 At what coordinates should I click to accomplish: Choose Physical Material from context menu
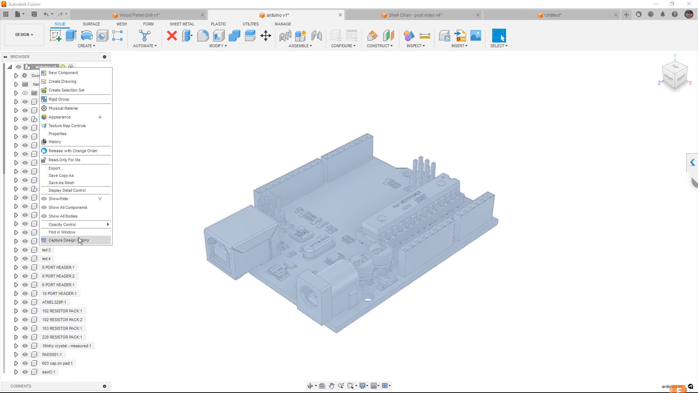76,108
